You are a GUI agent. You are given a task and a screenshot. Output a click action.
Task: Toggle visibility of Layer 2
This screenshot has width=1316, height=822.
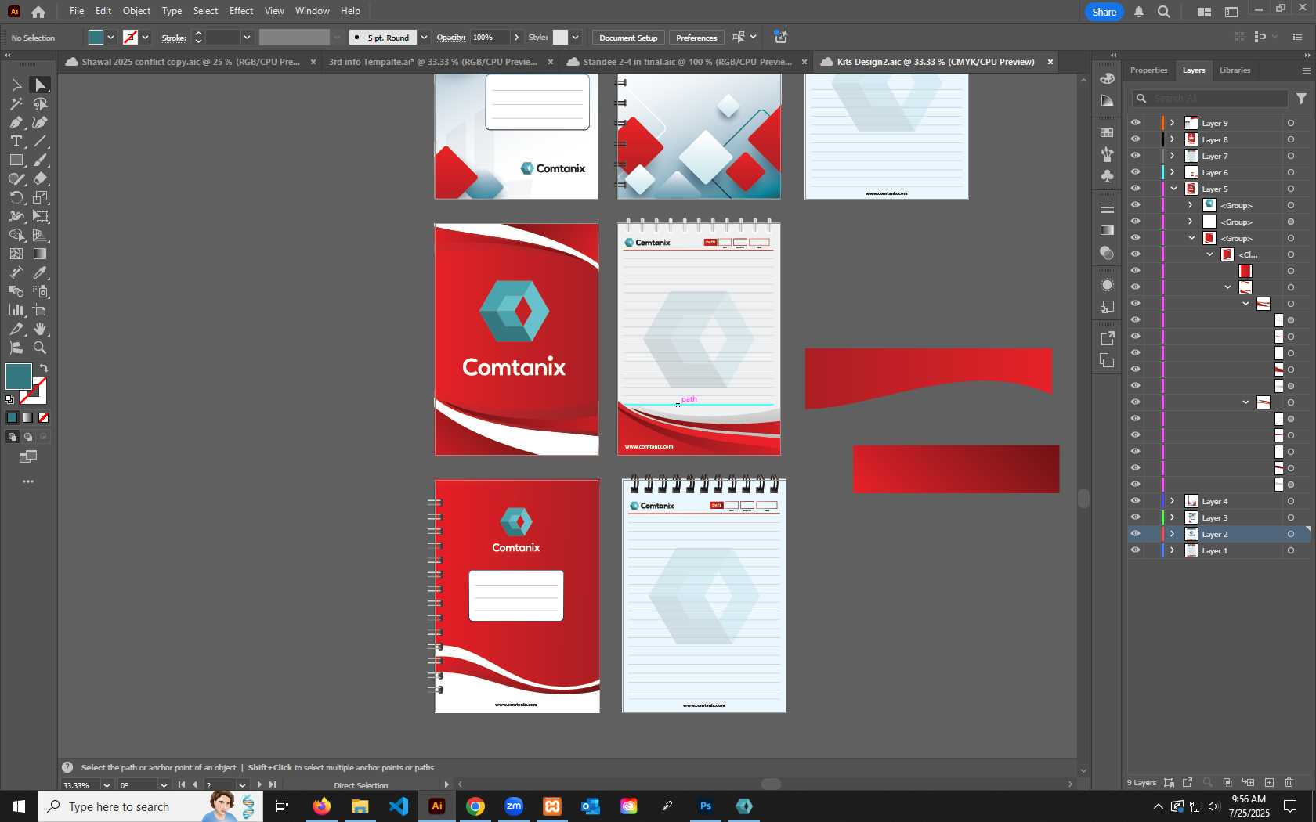[1135, 534]
